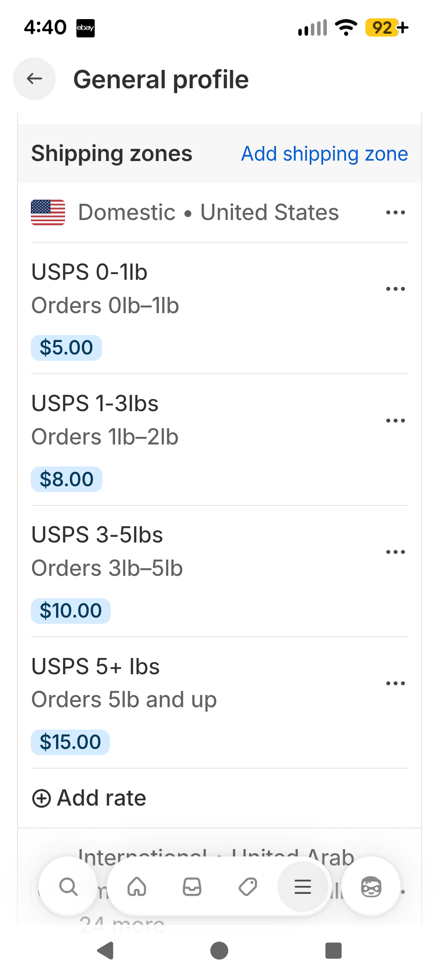
Task: Tap the US flag icon
Action: pos(48,212)
